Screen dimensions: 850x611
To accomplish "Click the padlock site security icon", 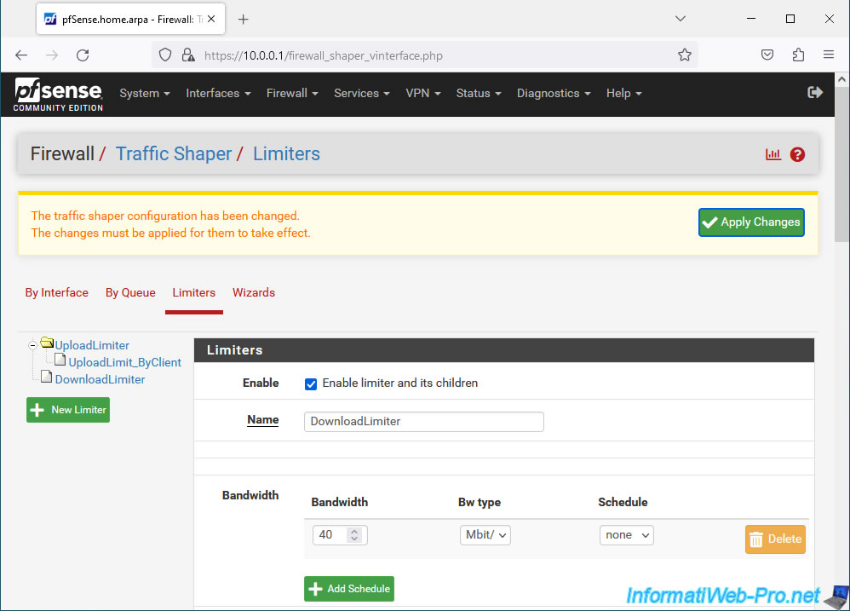I will click(x=188, y=55).
